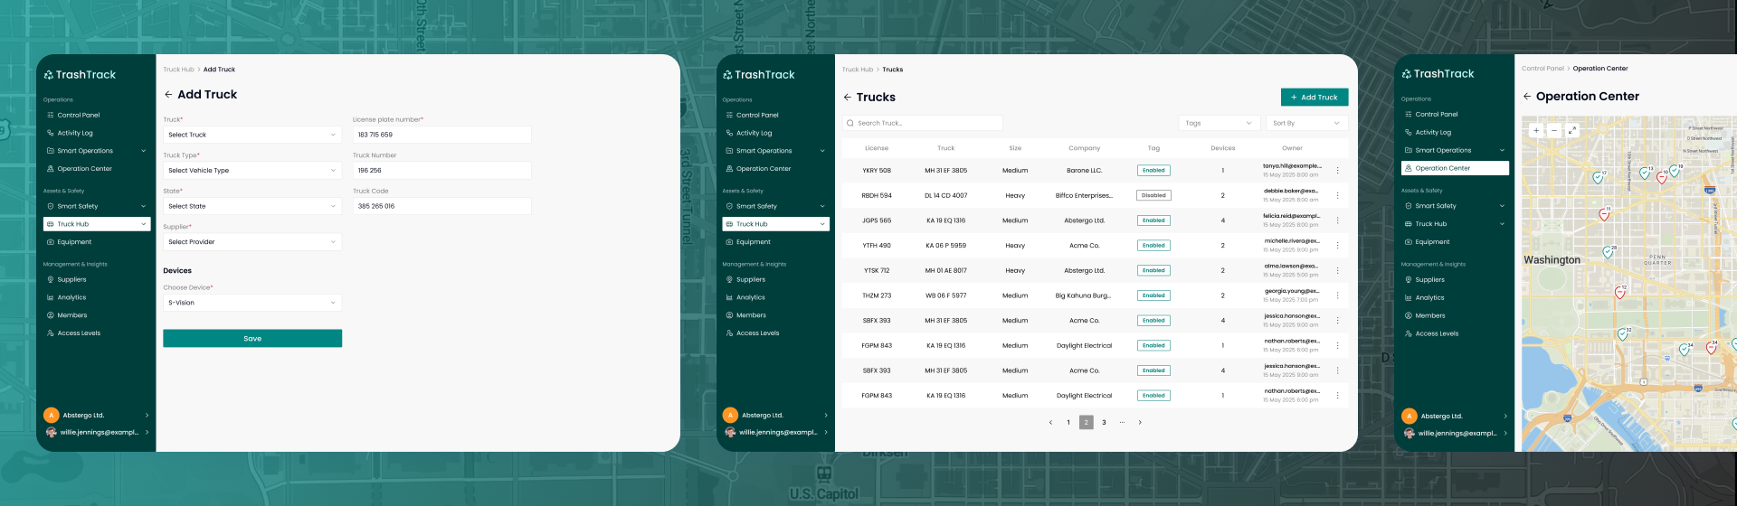Click the Disabled tag on RBDH 594 row
The image size is (1737, 506).
tap(1153, 195)
